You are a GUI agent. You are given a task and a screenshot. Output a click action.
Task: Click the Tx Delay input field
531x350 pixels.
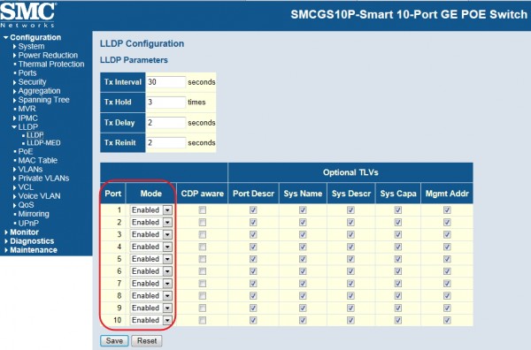[x=166, y=123]
